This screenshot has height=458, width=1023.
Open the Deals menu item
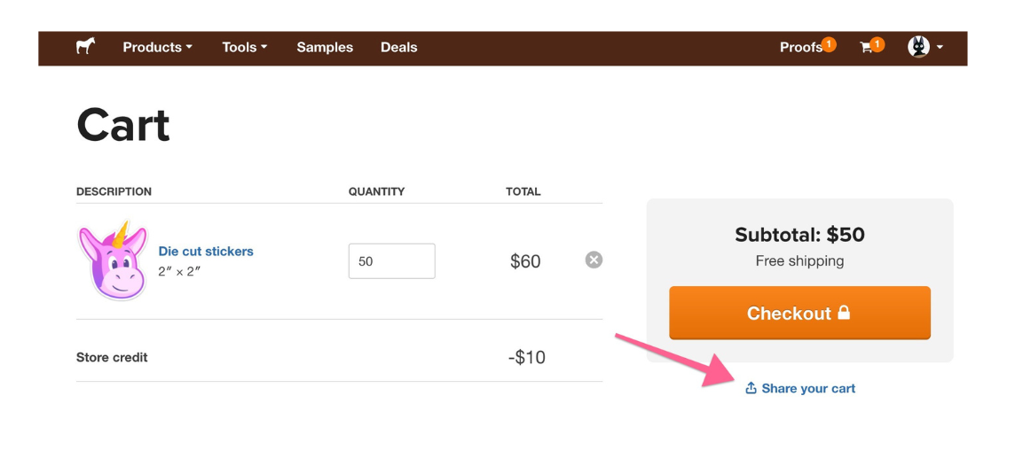[398, 48]
